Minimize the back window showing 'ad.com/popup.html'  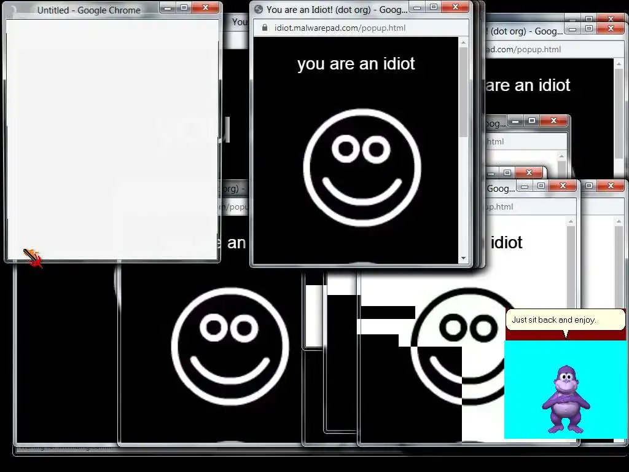click(573, 28)
